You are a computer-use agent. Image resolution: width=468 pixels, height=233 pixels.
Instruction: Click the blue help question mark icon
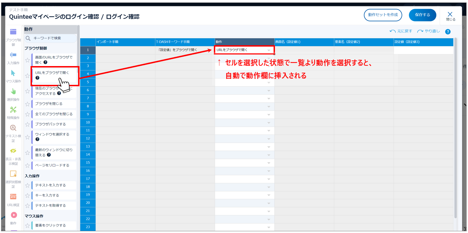pos(448,32)
